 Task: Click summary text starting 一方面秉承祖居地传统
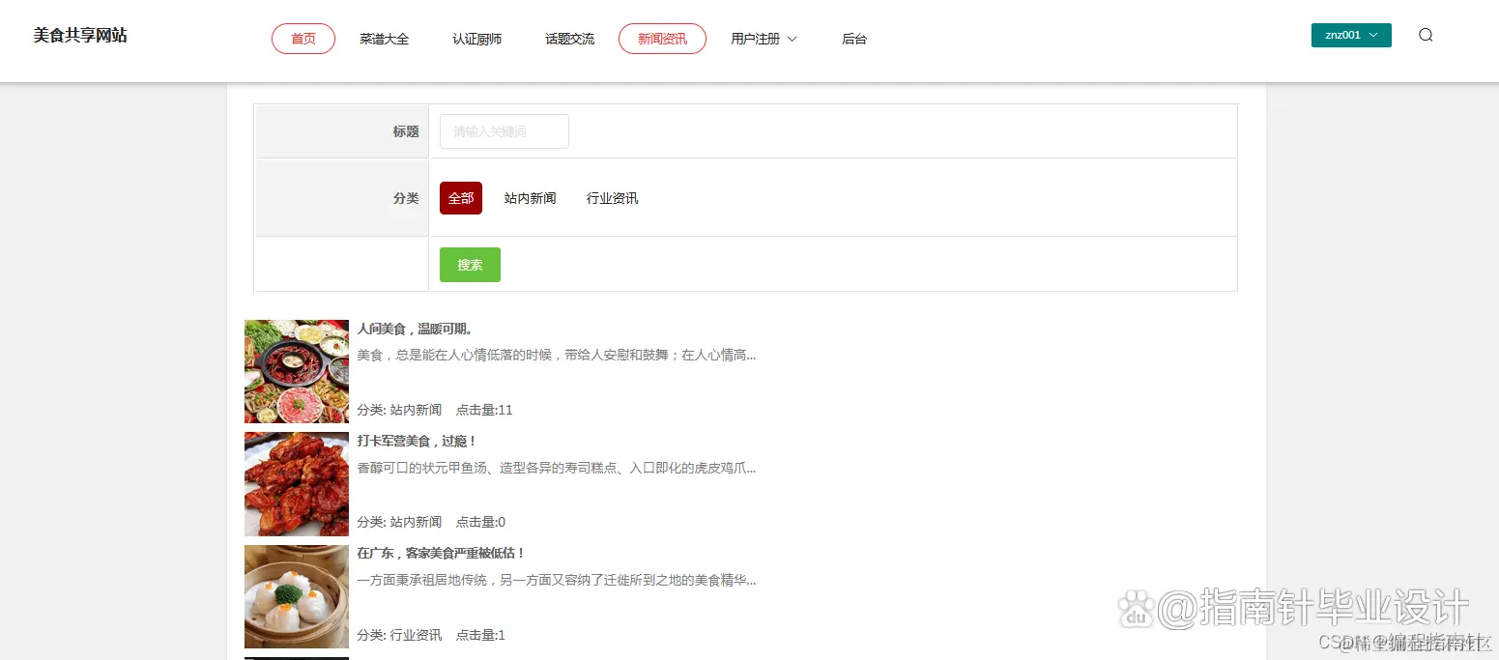pos(557,581)
